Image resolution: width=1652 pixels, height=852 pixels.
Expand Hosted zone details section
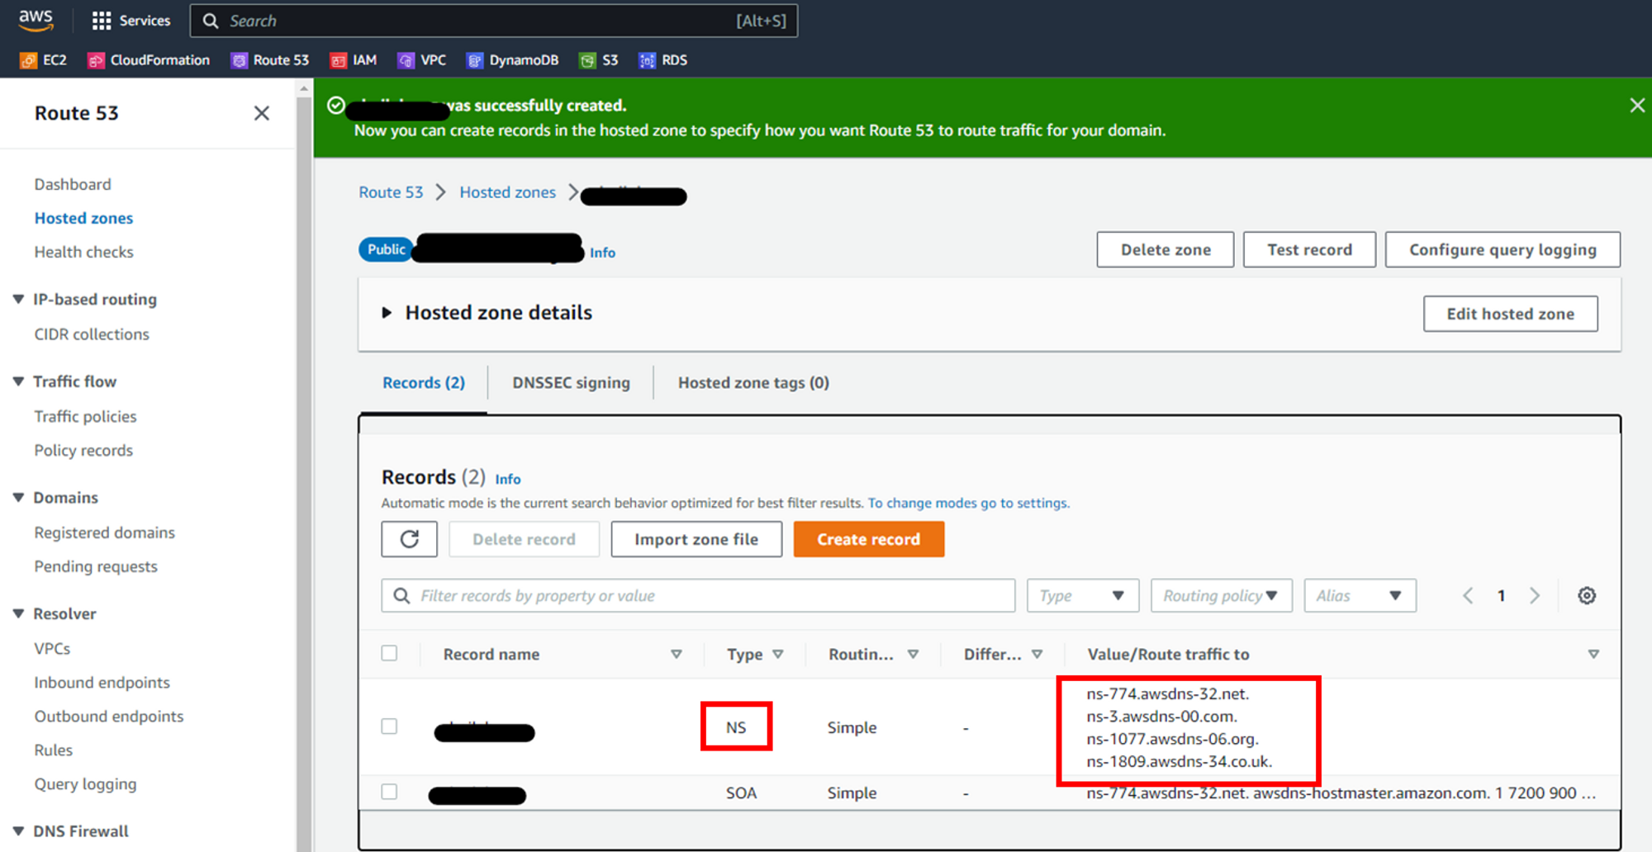point(386,313)
